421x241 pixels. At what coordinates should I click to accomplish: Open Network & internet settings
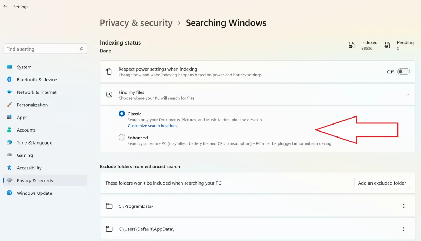[45, 92]
